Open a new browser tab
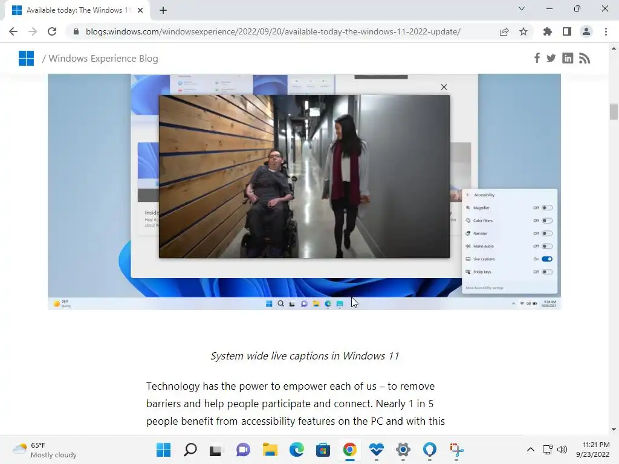The width and height of the screenshot is (619, 464). tap(163, 10)
